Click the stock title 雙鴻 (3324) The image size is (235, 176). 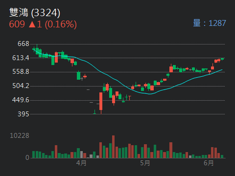pyautogui.click(x=35, y=12)
